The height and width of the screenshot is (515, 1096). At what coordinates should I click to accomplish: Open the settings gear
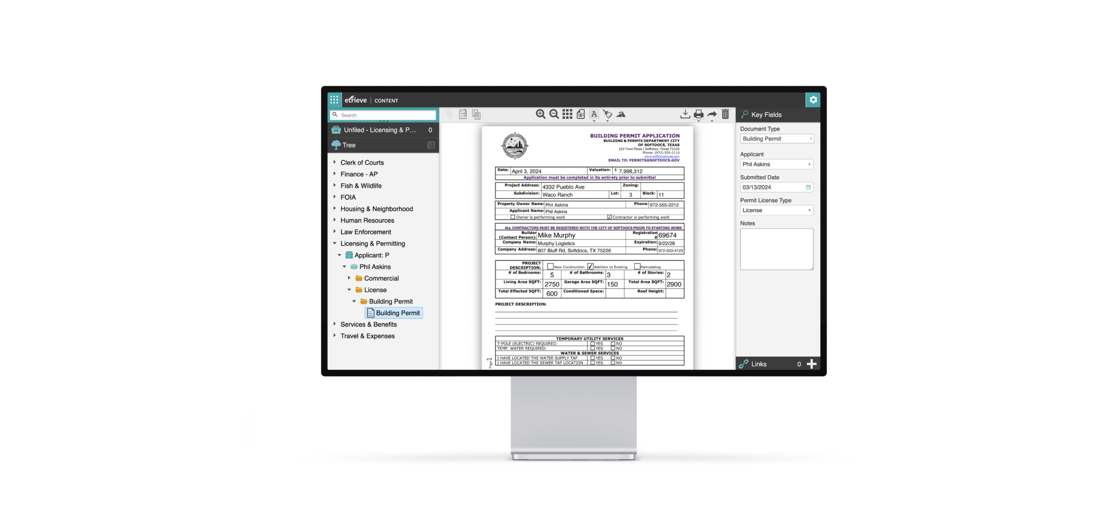coord(813,100)
